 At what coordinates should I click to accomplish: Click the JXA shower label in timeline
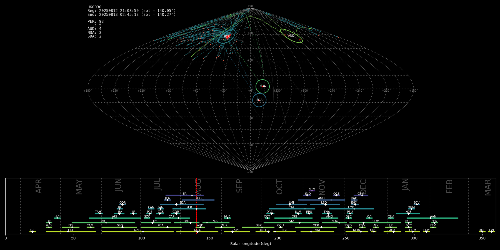coord(167,198)
